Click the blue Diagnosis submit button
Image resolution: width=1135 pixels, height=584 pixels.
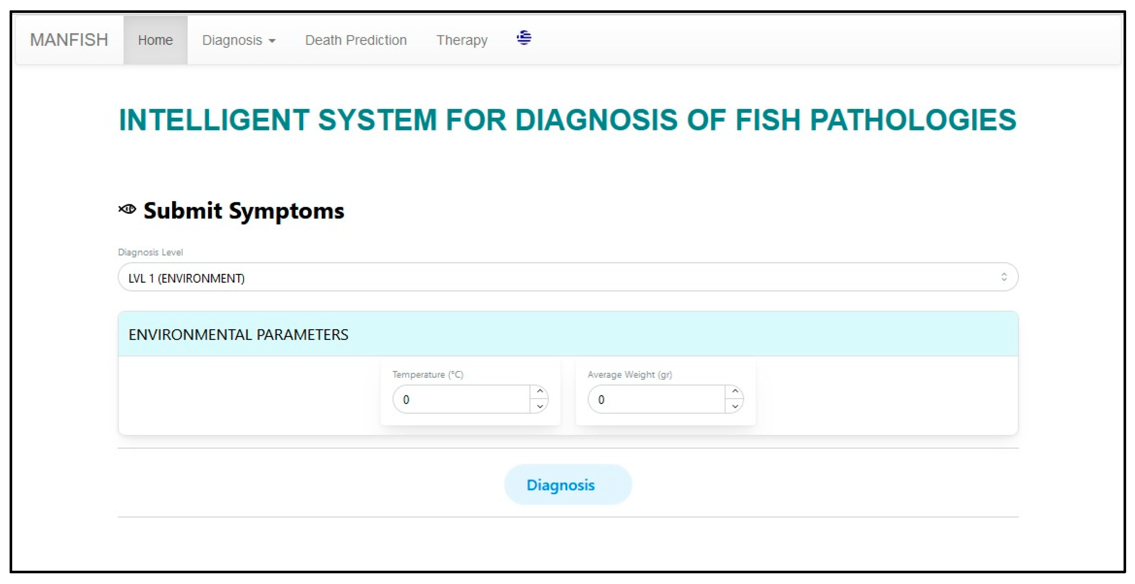click(x=567, y=484)
